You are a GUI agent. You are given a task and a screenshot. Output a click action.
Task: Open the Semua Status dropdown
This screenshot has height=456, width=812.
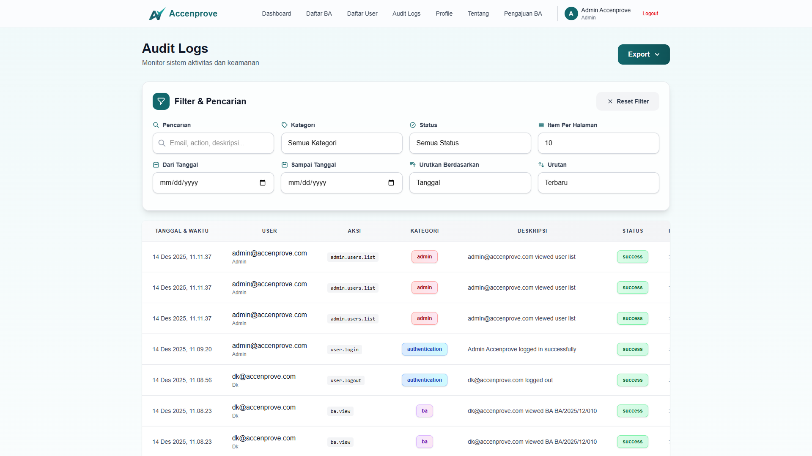[x=470, y=143]
